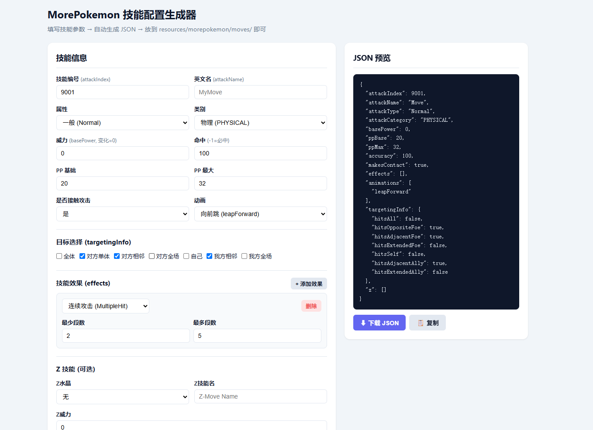
Task: Enable the 我方全场 checkbox
Action: pyautogui.click(x=244, y=256)
